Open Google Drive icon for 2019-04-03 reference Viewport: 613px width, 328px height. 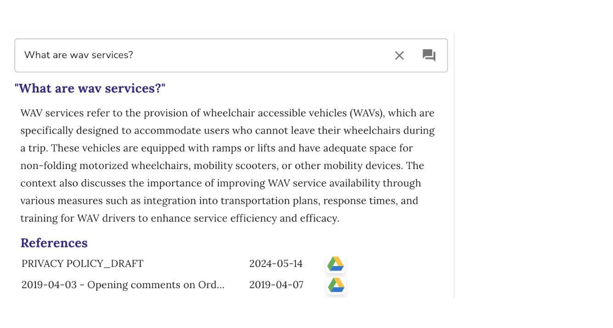(x=336, y=285)
